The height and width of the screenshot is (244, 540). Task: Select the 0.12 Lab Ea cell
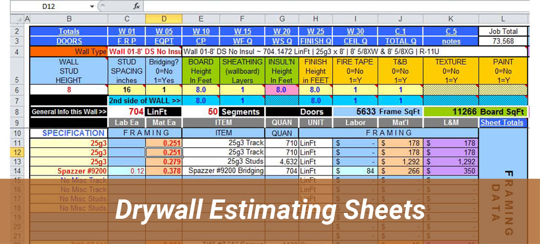tap(127, 171)
